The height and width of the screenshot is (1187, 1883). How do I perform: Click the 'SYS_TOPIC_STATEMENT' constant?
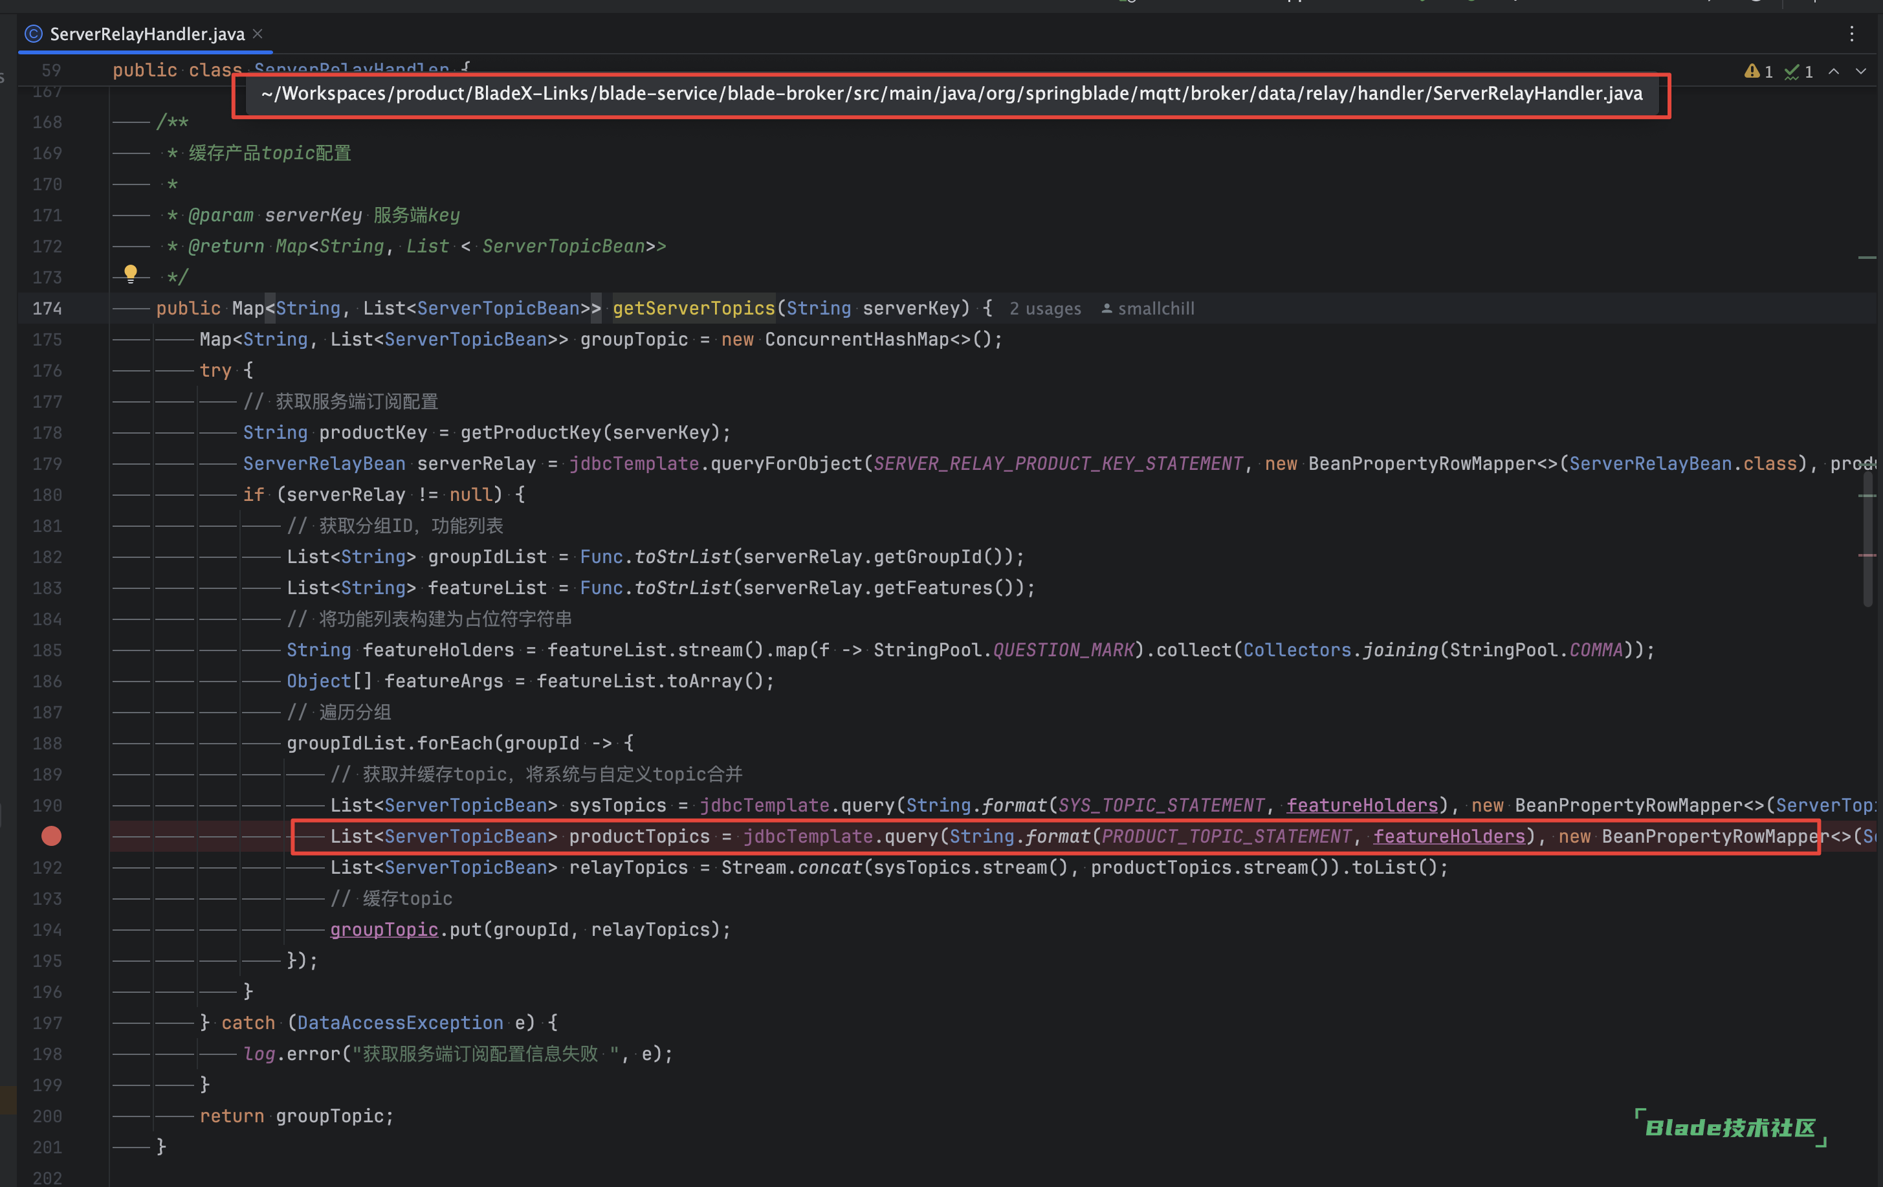tap(1162, 805)
